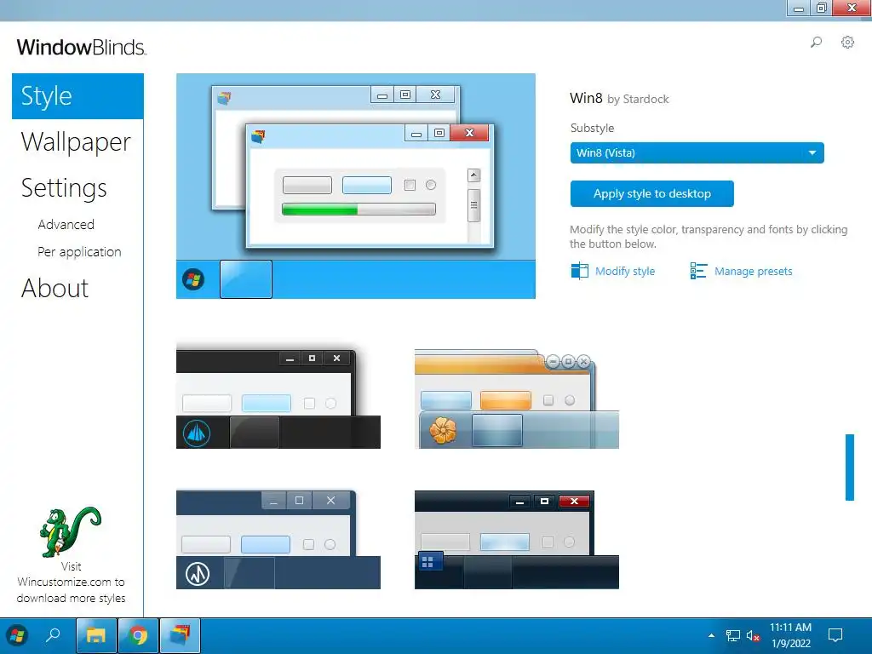The height and width of the screenshot is (654, 872).
Task: Minimize the WindowBlinds window
Action: coord(799,8)
